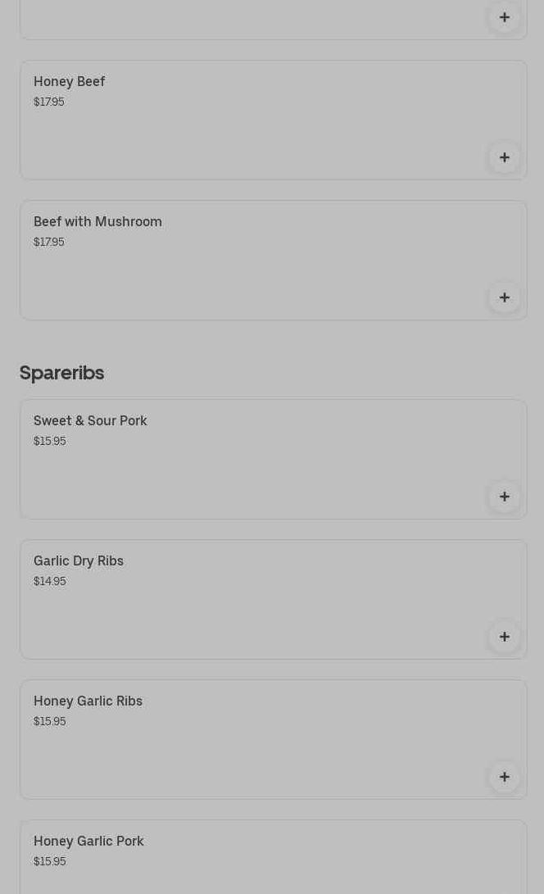Click the Honey Garlic Ribs $15.95 price
The width and height of the screenshot is (544, 894).
[x=49, y=721]
